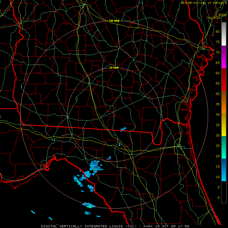
Task: Click the blue segment of the color scale
Action: [x=224, y=170]
